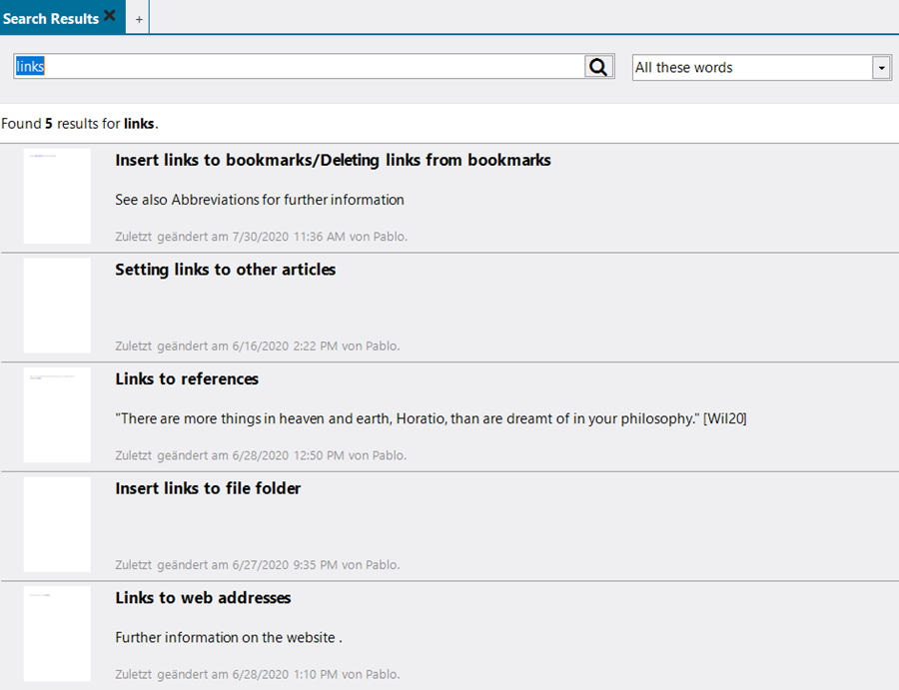Screen dimensions: 899x690
Task: Open a new tab with the plus button
Action: (x=139, y=19)
